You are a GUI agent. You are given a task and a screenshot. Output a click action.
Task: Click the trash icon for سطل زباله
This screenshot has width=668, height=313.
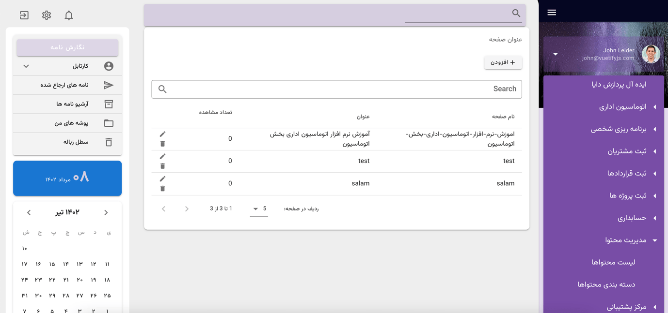click(109, 142)
